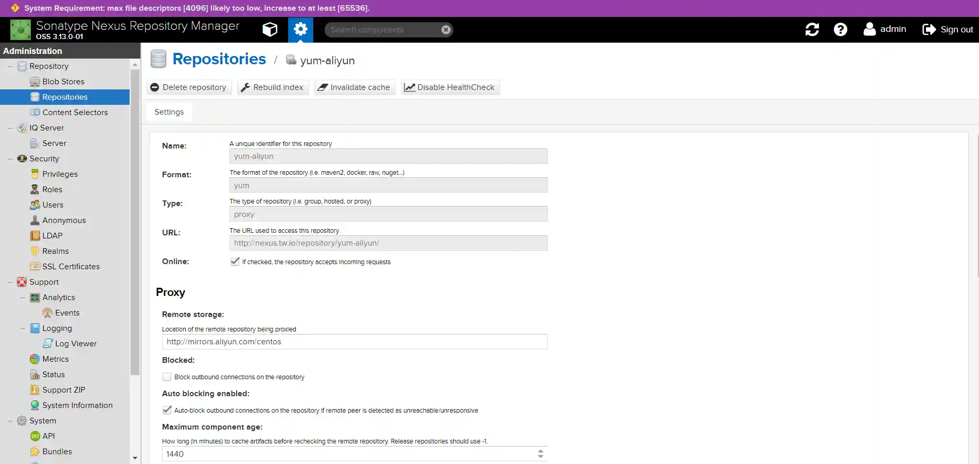The height and width of the screenshot is (464, 979).
Task: Click the refresh icon in the header
Action: click(812, 29)
